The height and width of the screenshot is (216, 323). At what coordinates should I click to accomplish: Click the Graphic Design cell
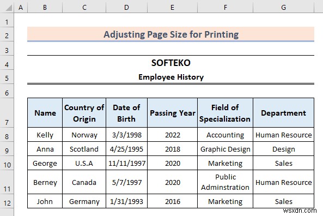click(225, 149)
